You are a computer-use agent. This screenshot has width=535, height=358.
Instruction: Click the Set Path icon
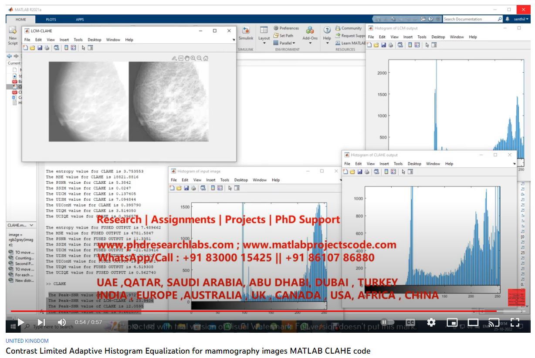(x=276, y=36)
